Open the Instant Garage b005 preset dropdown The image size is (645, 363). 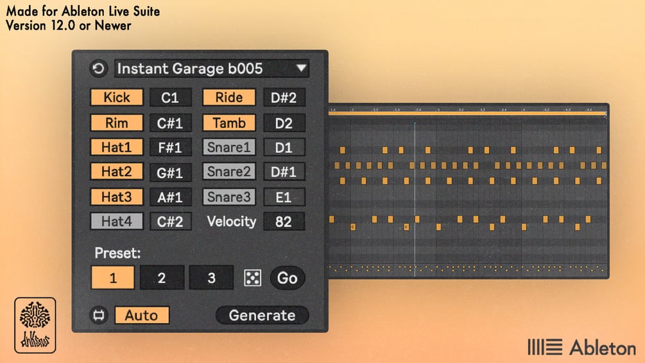coord(212,68)
